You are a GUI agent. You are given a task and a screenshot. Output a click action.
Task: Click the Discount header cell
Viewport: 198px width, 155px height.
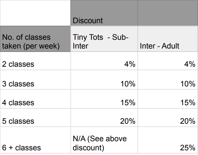point(104,13)
